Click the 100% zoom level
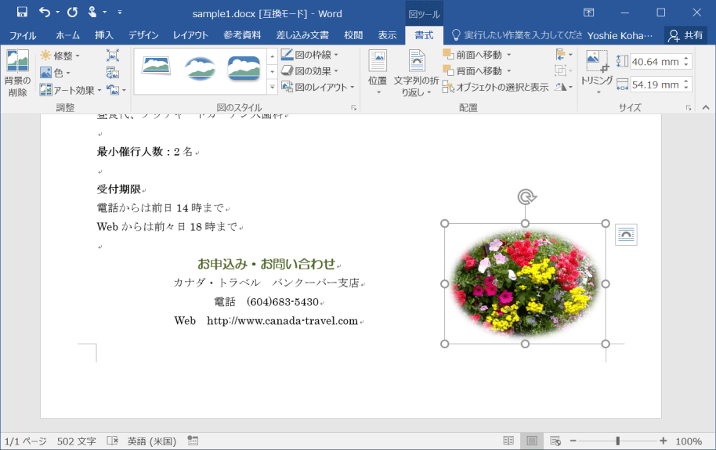This screenshot has height=450, width=716. 689,441
